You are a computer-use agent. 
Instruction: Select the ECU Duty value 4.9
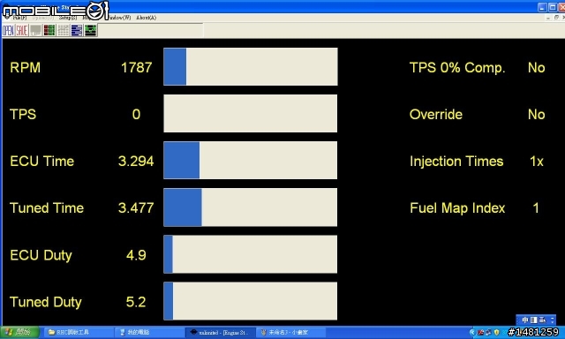click(x=136, y=255)
